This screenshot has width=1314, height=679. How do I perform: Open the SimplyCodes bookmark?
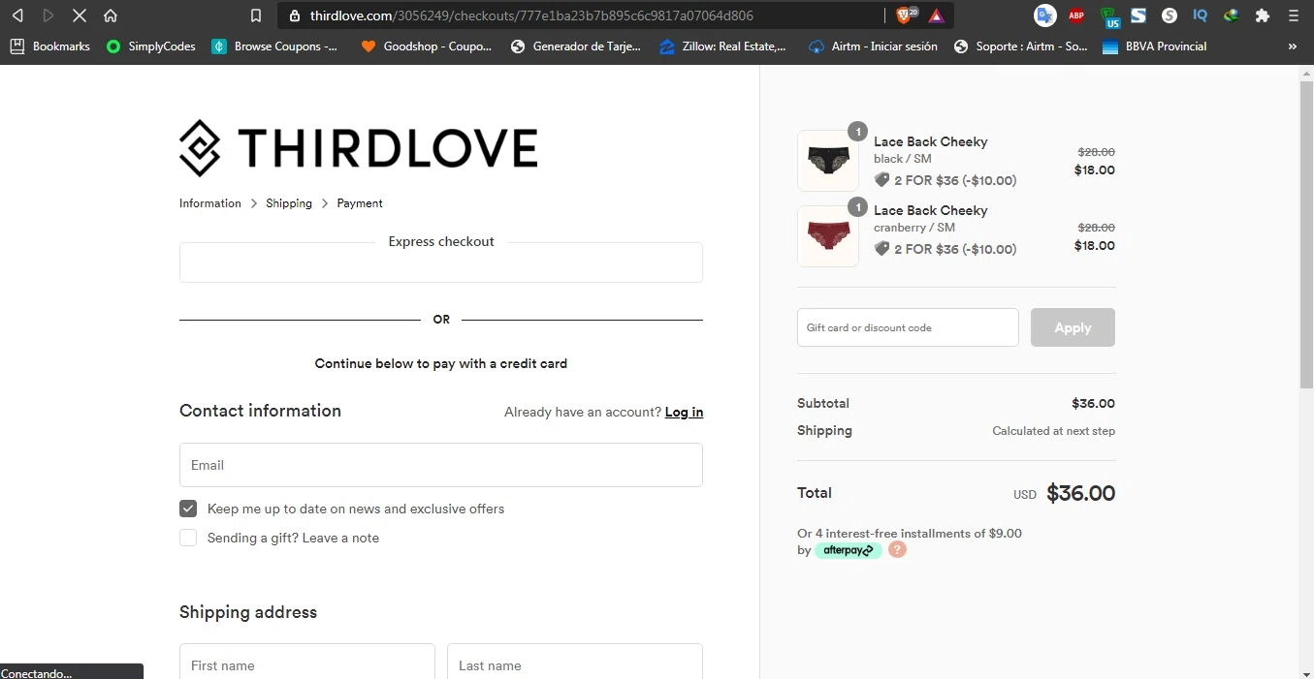tap(151, 46)
